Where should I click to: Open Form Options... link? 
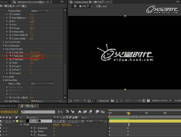[67, 124]
